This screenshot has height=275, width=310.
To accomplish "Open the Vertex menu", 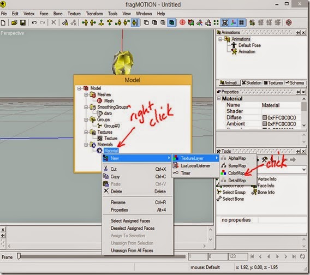I will click(29, 14).
